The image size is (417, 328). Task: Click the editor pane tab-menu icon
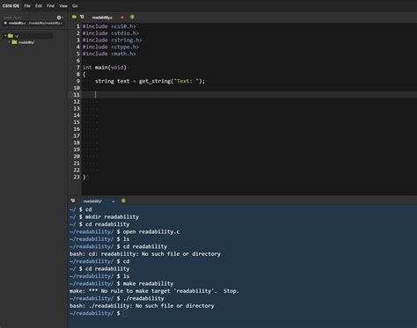pyautogui.click(x=82, y=18)
